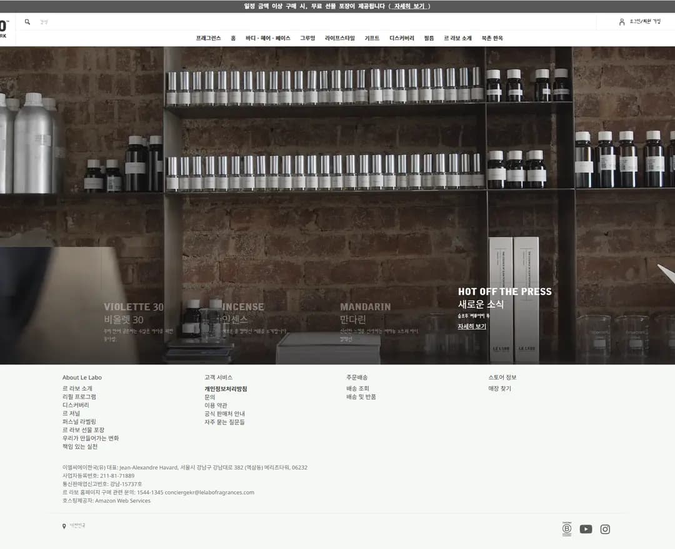This screenshot has width=675, height=549.
Task: Open the 기프트 menu
Action: pos(372,38)
